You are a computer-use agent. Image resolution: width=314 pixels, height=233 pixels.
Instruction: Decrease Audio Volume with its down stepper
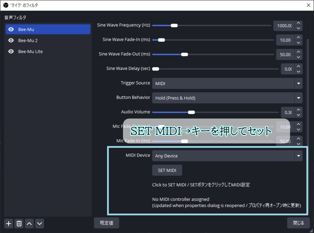click(298, 114)
